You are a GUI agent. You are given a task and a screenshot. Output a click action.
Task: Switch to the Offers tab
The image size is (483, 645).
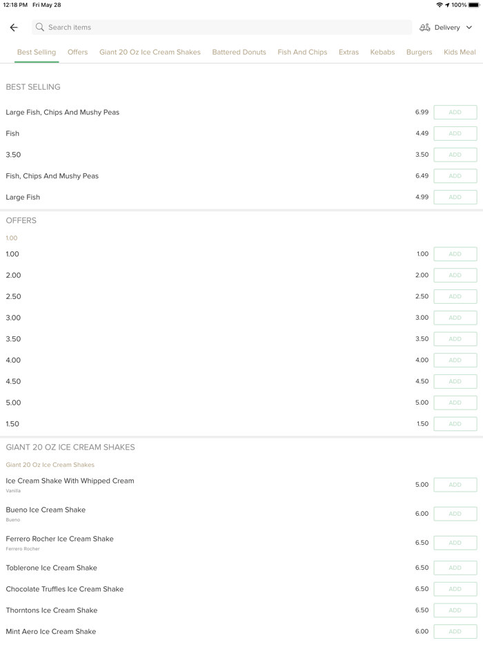(x=77, y=52)
